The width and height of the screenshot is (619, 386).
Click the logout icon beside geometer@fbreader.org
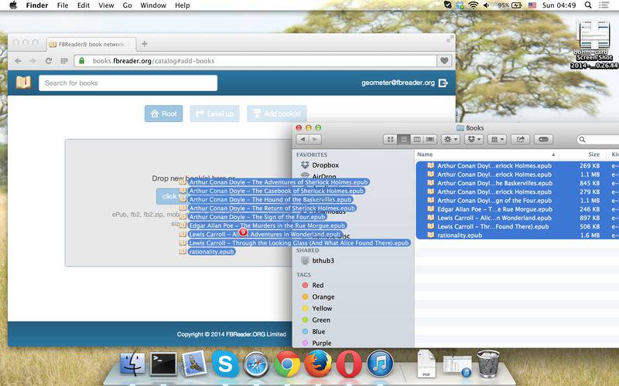click(443, 83)
